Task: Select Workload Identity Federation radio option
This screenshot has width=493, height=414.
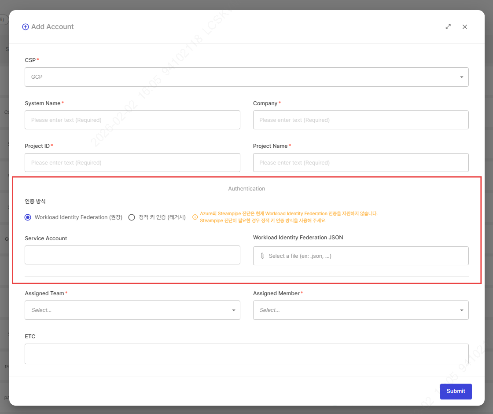Action: pyautogui.click(x=28, y=217)
